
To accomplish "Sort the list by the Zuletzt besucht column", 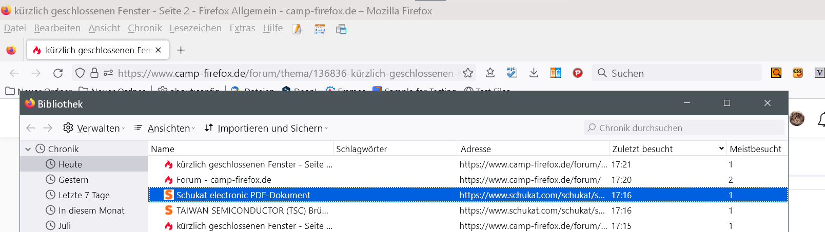I will 642,149.
